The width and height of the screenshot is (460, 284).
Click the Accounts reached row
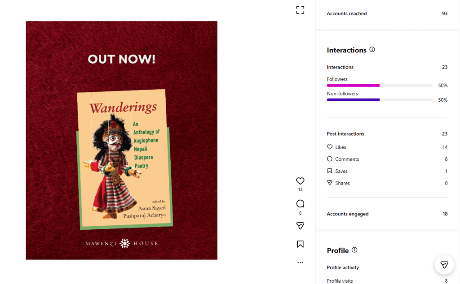click(387, 13)
